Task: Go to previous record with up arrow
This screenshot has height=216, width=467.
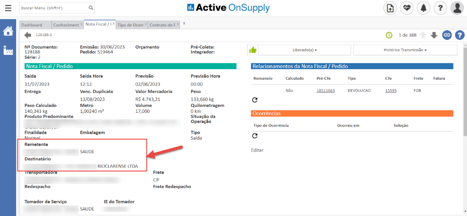Action: click(x=423, y=35)
